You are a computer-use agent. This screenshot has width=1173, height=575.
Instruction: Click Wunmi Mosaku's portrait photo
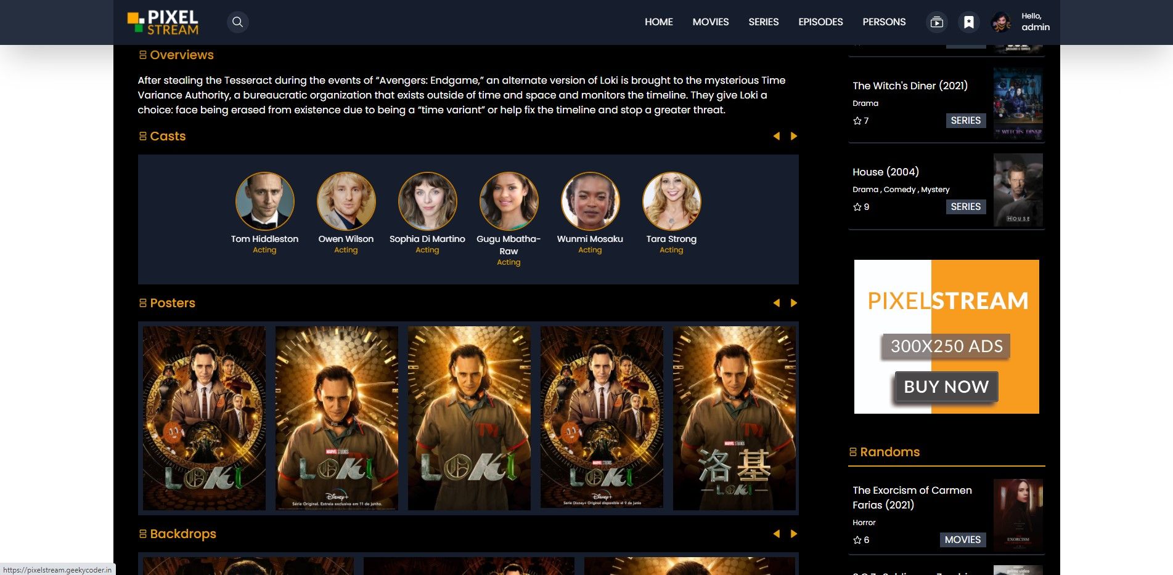pyautogui.click(x=590, y=201)
